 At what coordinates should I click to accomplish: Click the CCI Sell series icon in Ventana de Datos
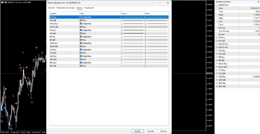click(x=217, y=73)
